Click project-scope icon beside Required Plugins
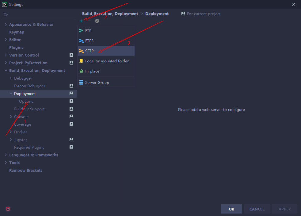This screenshot has height=216, width=301. [x=71, y=147]
